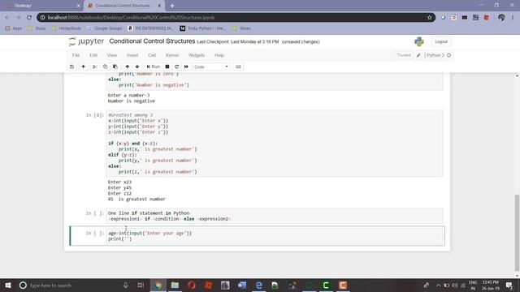Open the Insert menu
This screenshot has height=292, width=520.
coord(132,55)
